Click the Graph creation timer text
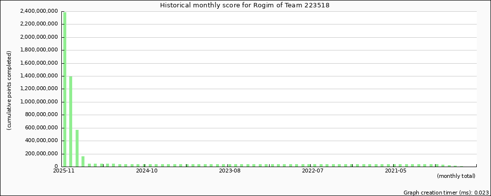This screenshot has width=491, height=196. pyautogui.click(x=446, y=193)
